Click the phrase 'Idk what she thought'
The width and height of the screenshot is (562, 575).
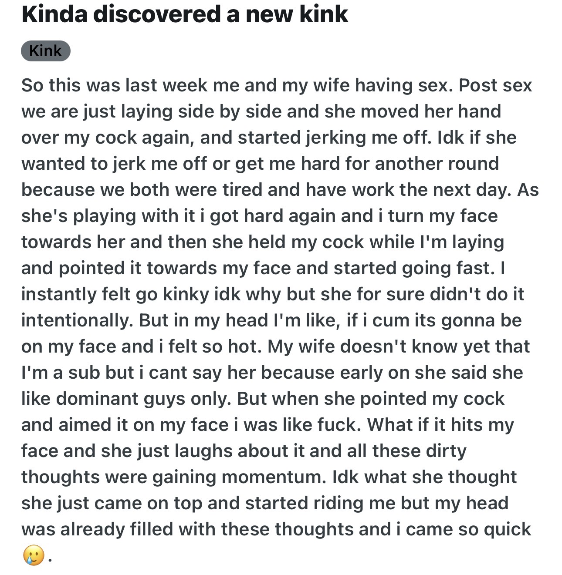coord(424,477)
